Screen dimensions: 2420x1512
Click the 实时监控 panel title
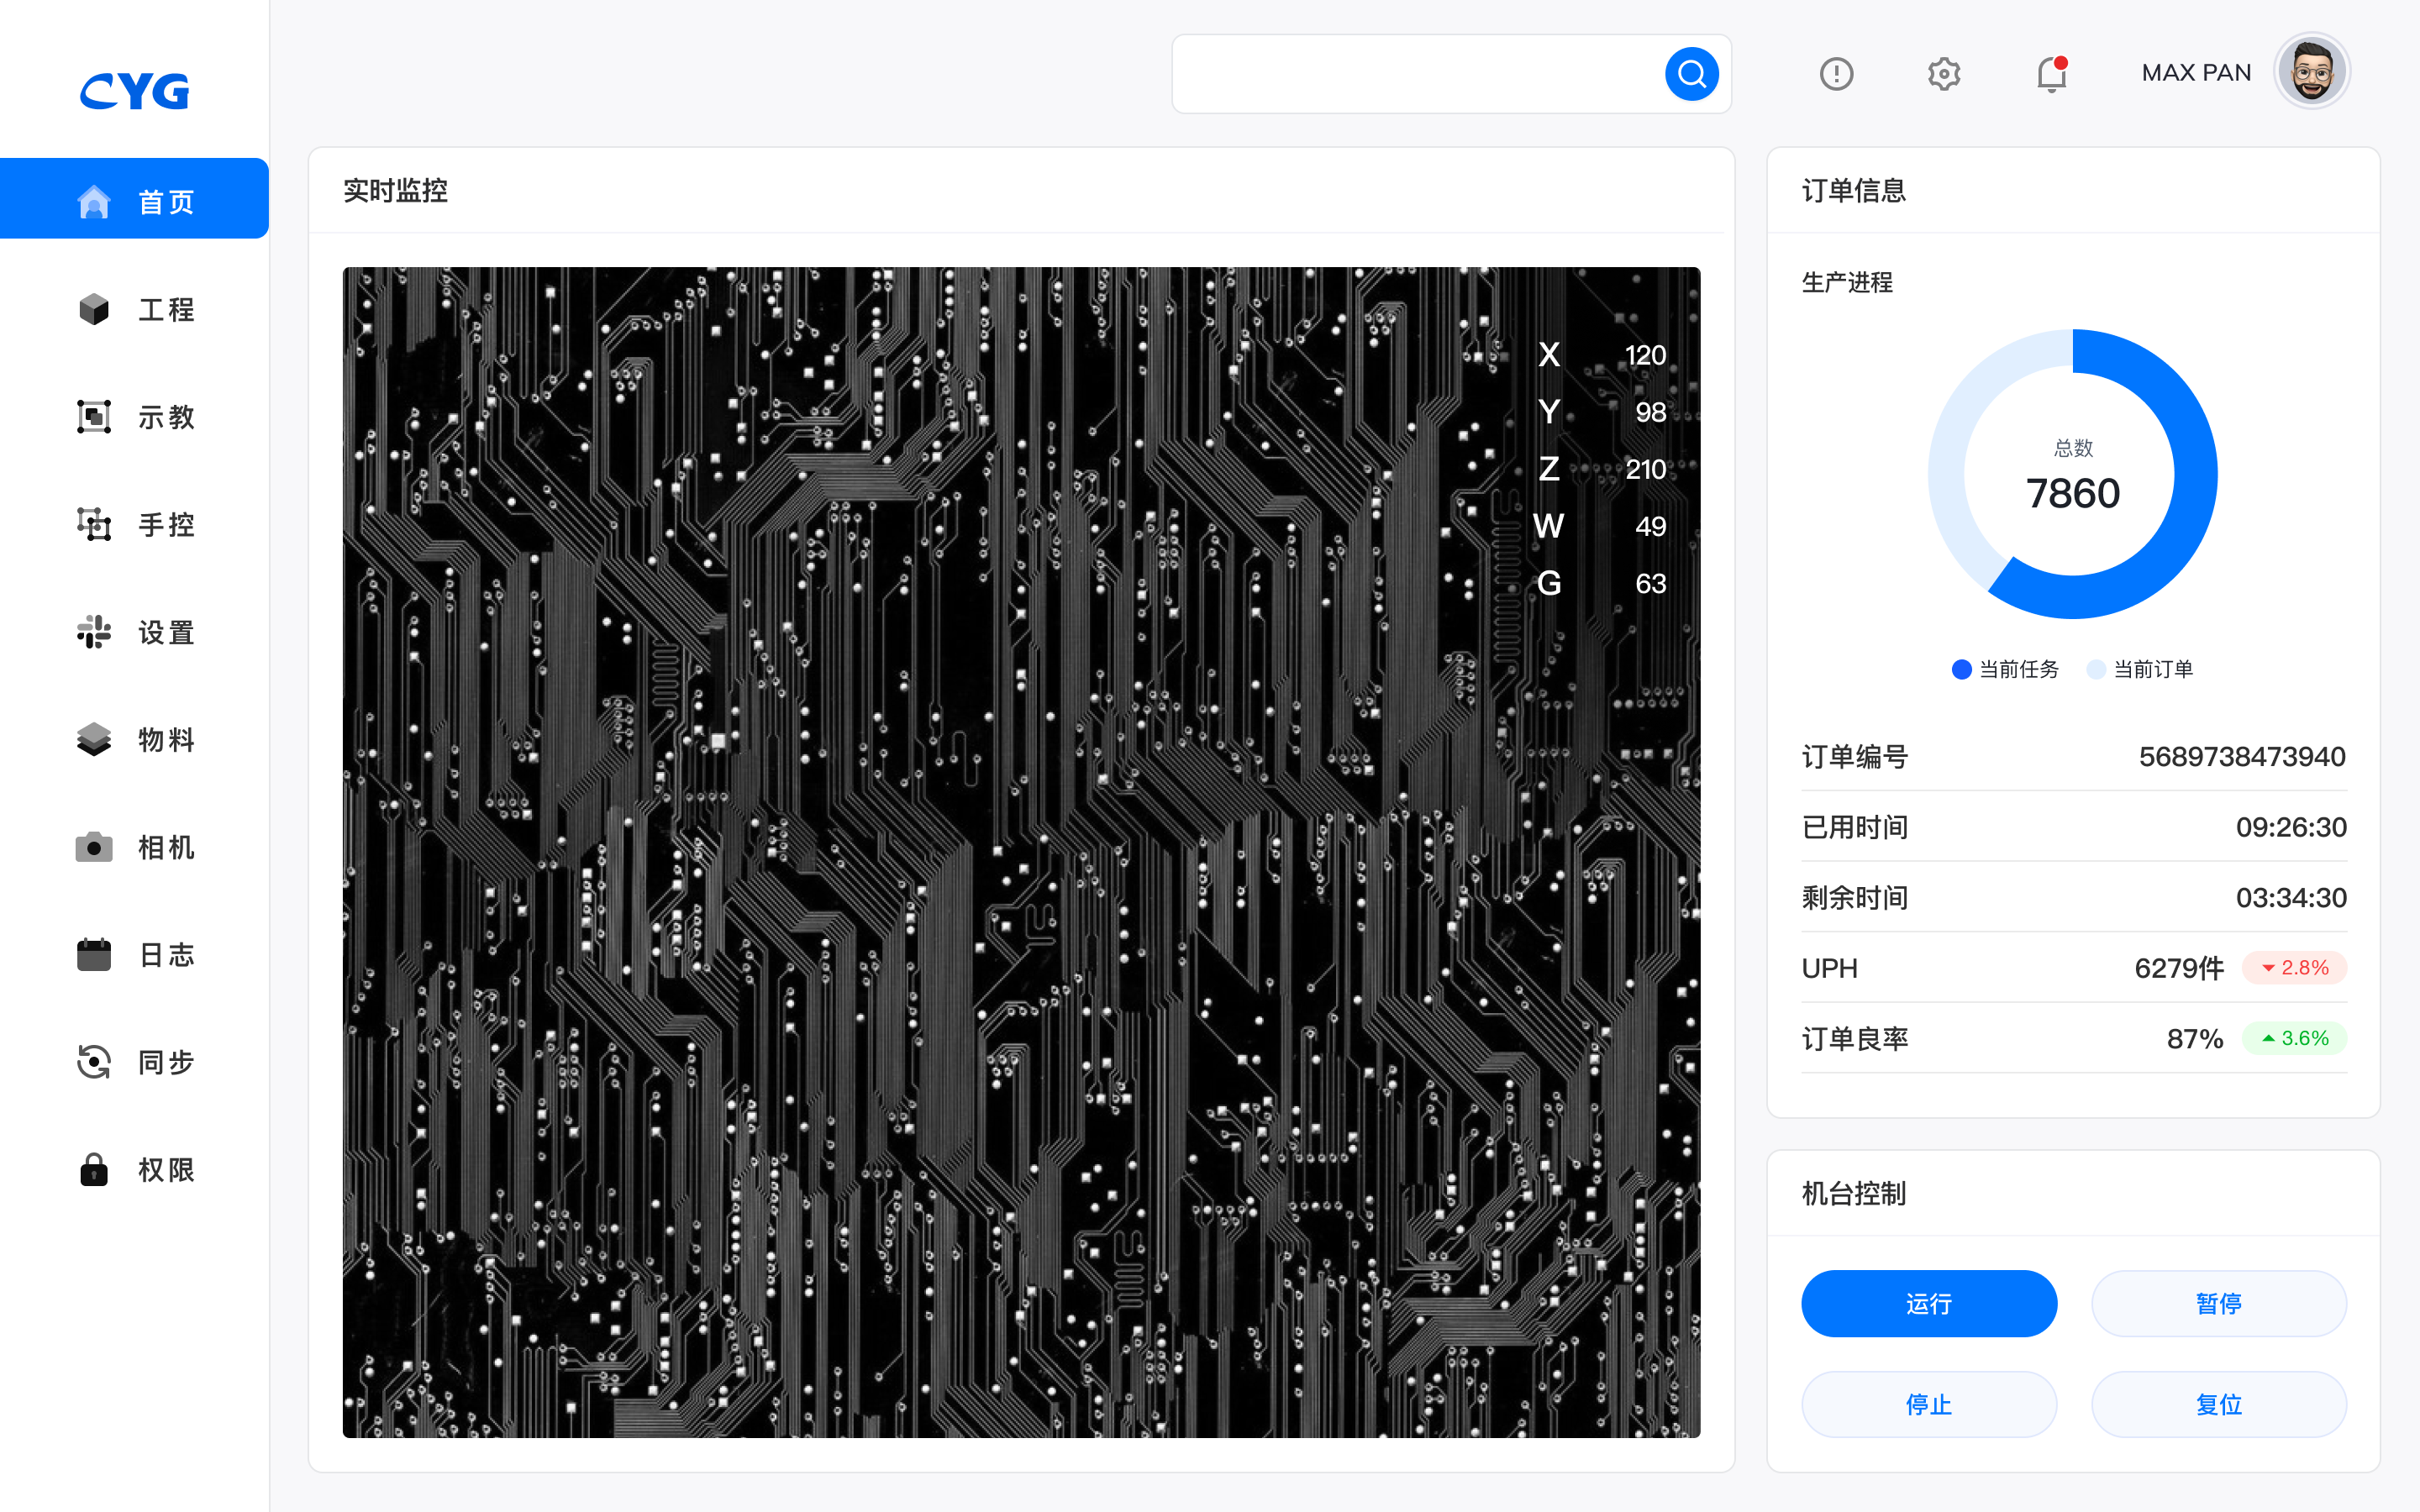coord(395,190)
